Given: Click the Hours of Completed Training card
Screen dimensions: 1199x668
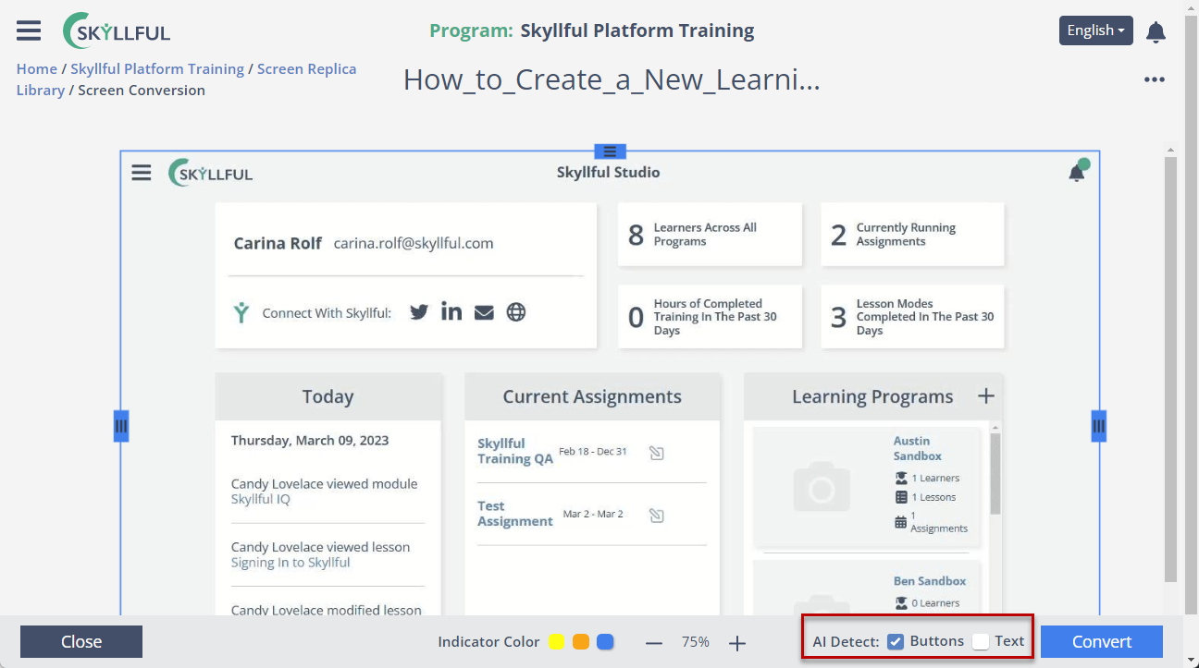Looking at the screenshot, I should click(710, 317).
